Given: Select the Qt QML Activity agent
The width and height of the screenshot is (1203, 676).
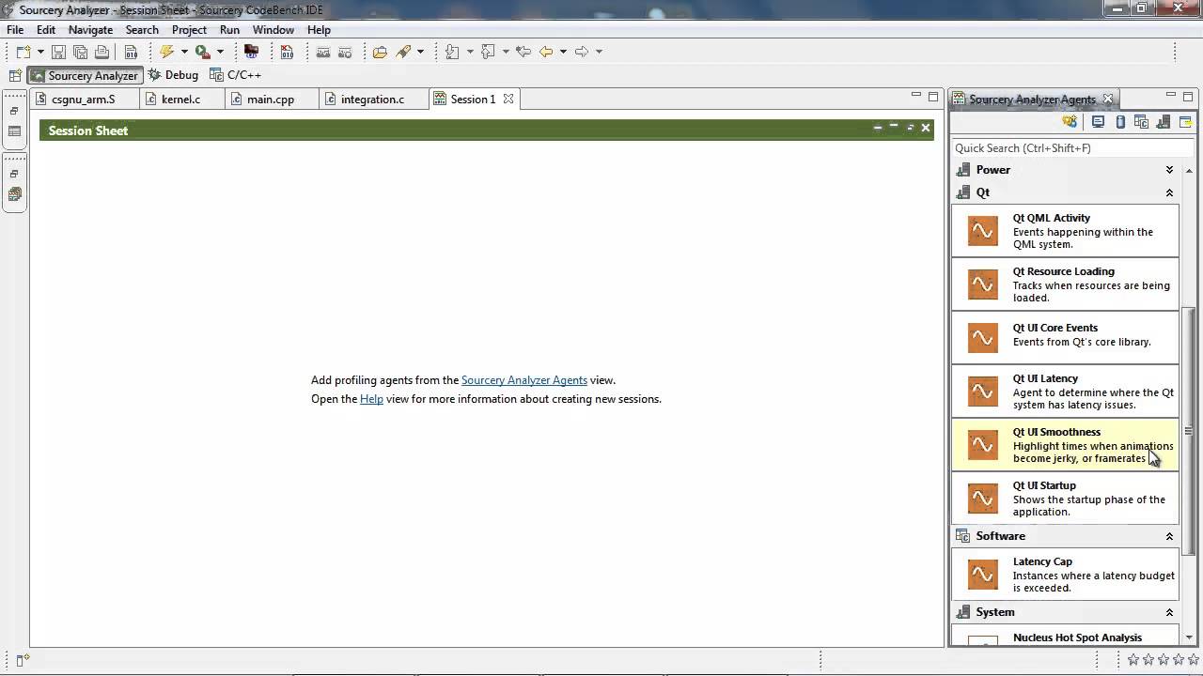Looking at the screenshot, I should [1065, 230].
